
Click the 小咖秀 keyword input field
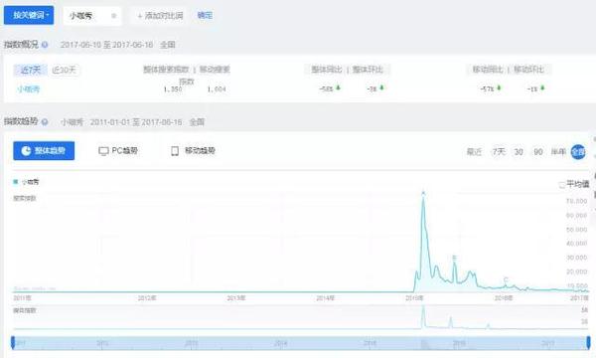coord(92,16)
